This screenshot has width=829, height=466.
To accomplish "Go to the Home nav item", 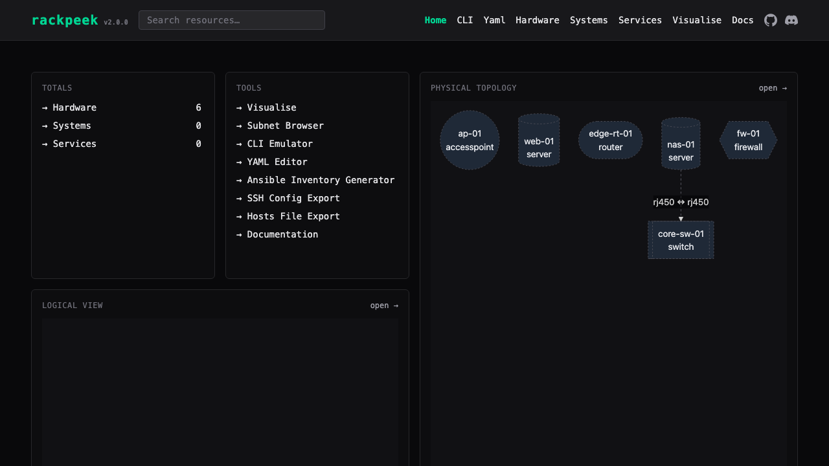I will click(x=435, y=20).
